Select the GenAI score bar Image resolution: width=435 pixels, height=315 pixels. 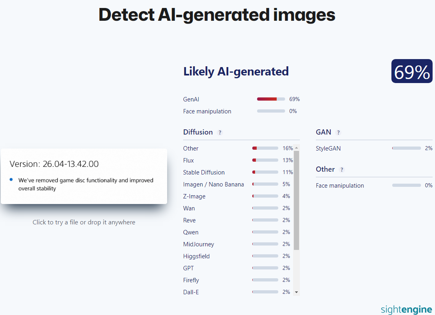pyautogui.click(x=271, y=99)
